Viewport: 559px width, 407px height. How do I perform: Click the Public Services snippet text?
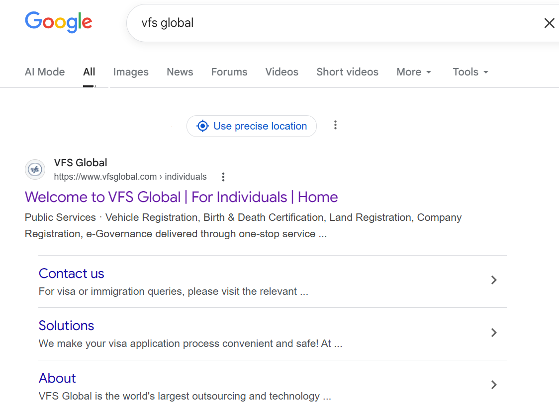coord(243,225)
